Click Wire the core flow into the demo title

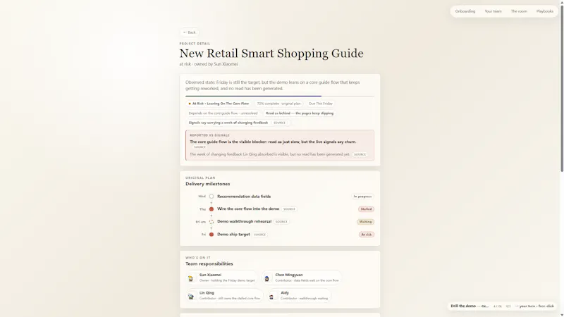tap(248, 209)
